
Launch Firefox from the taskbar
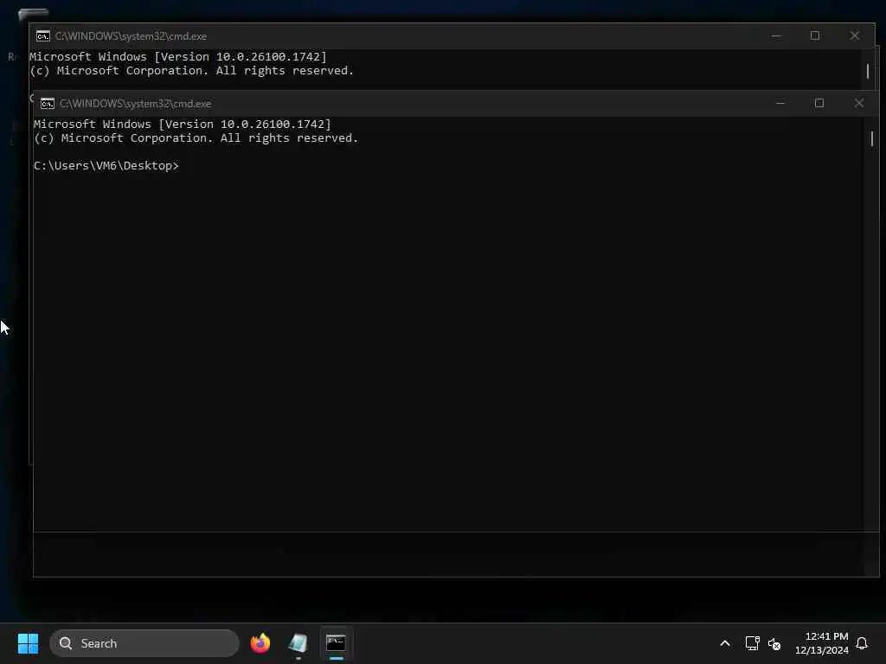tap(260, 643)
